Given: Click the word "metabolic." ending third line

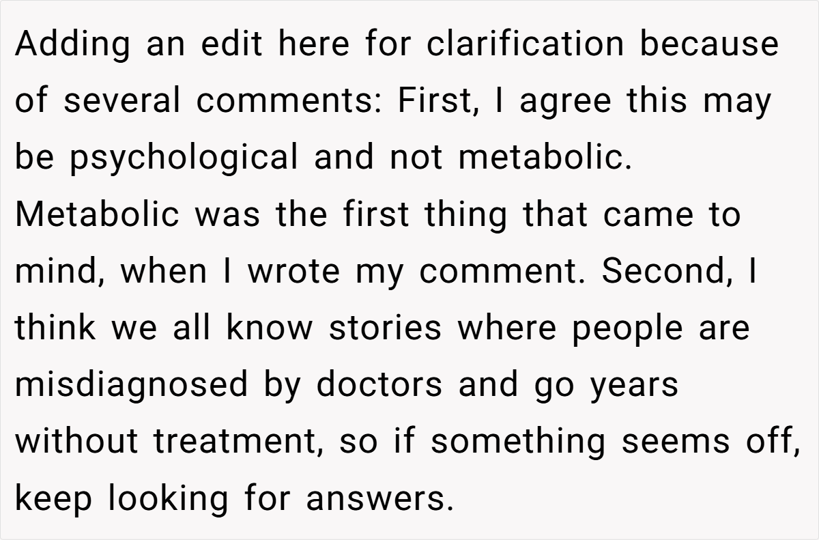Looking at the screenshot, I should [x=544, y=157].
